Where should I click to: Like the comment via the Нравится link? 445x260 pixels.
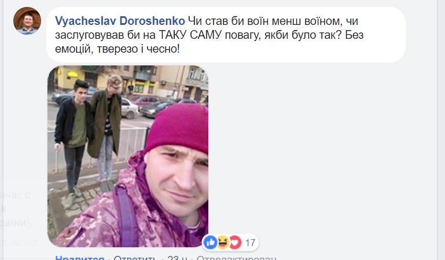click(79, 258)
